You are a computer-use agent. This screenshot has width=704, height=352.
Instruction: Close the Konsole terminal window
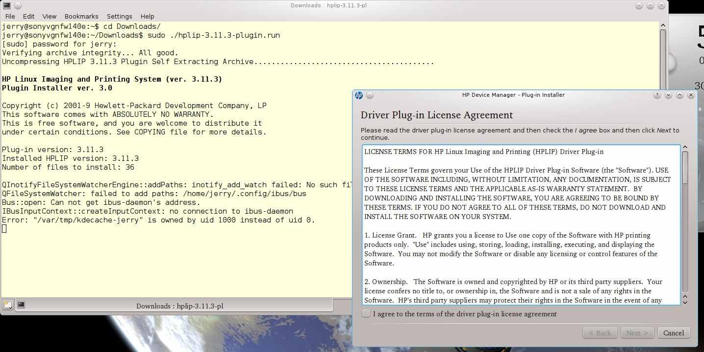[662, 6]
